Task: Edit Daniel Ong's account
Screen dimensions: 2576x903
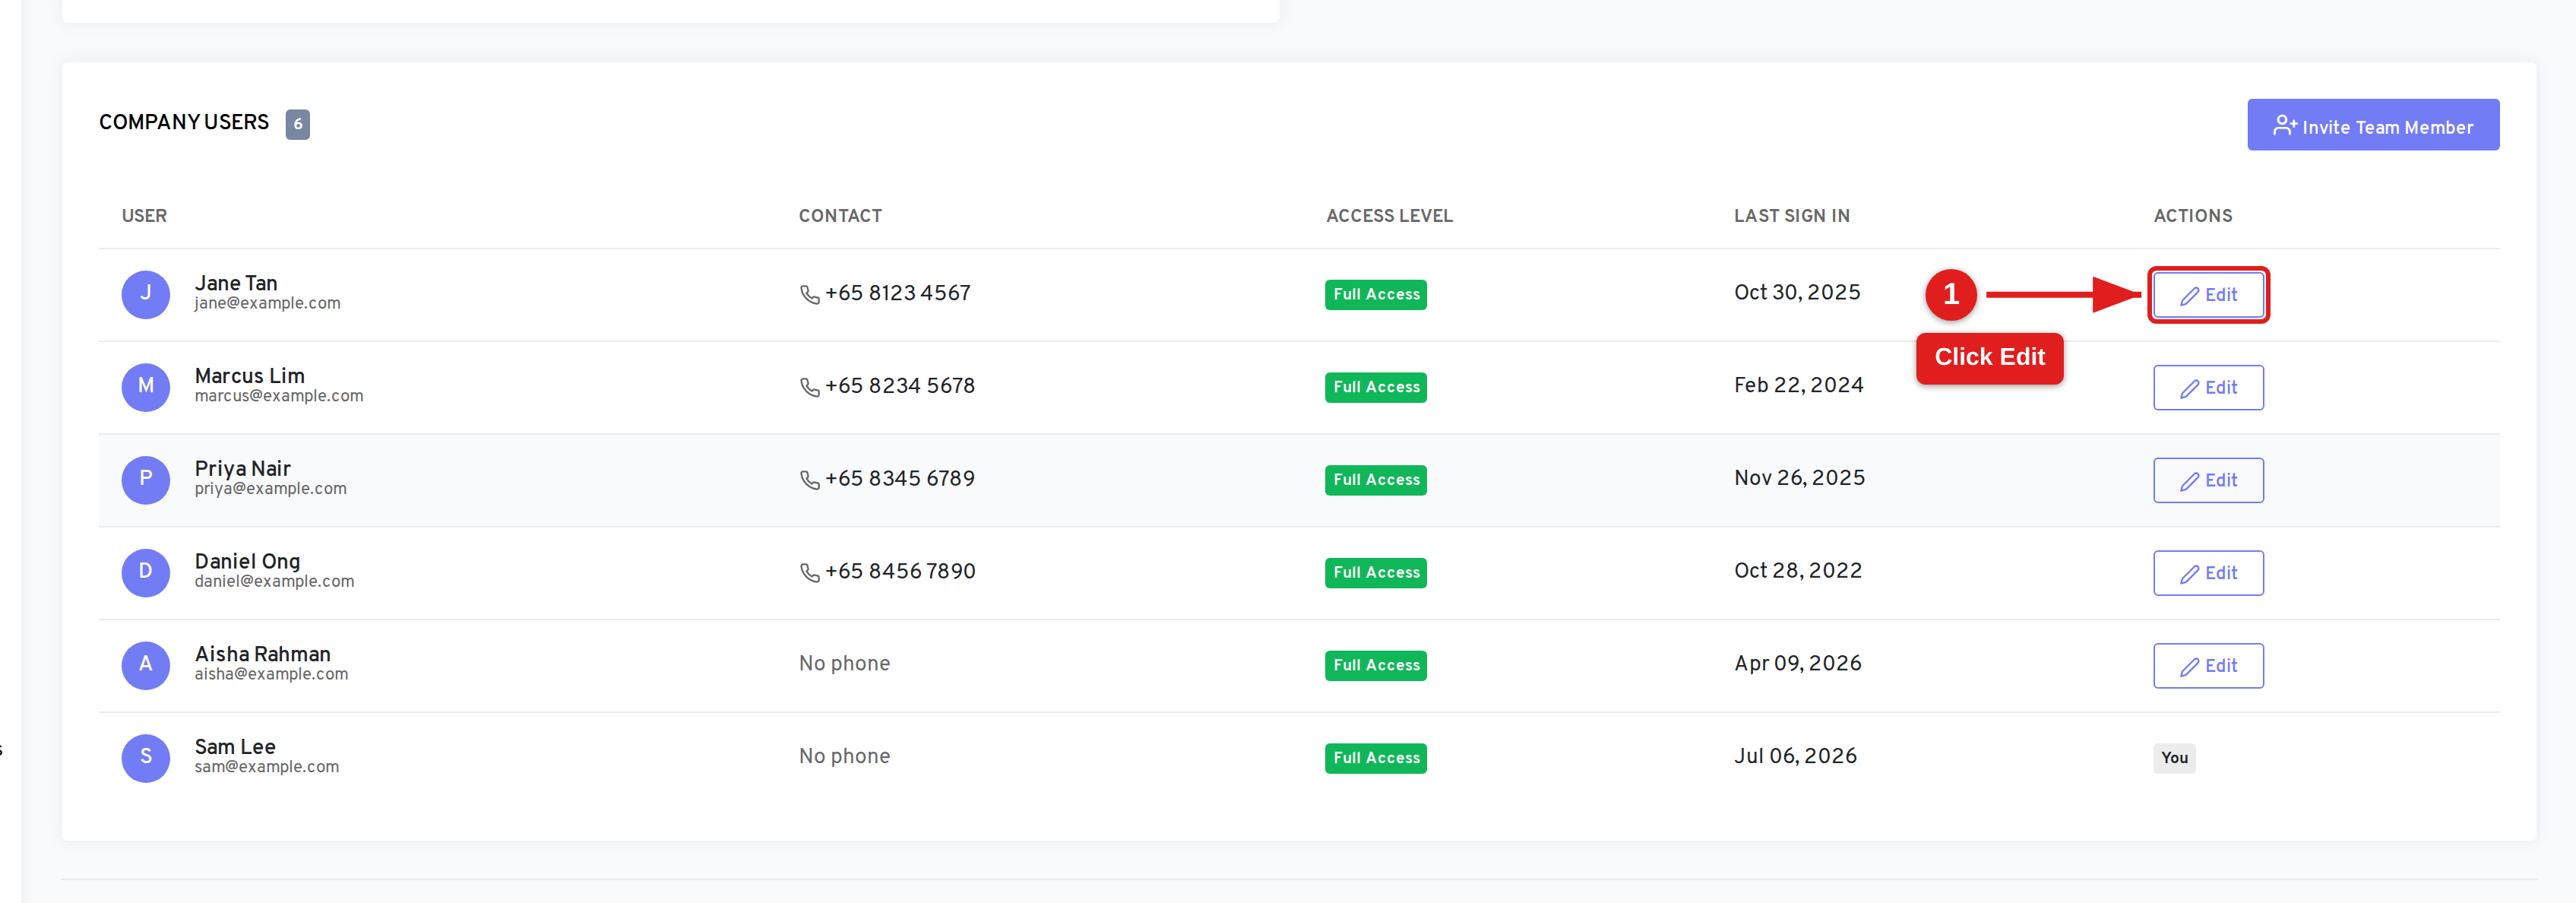Action: [x=2208, y=573]
